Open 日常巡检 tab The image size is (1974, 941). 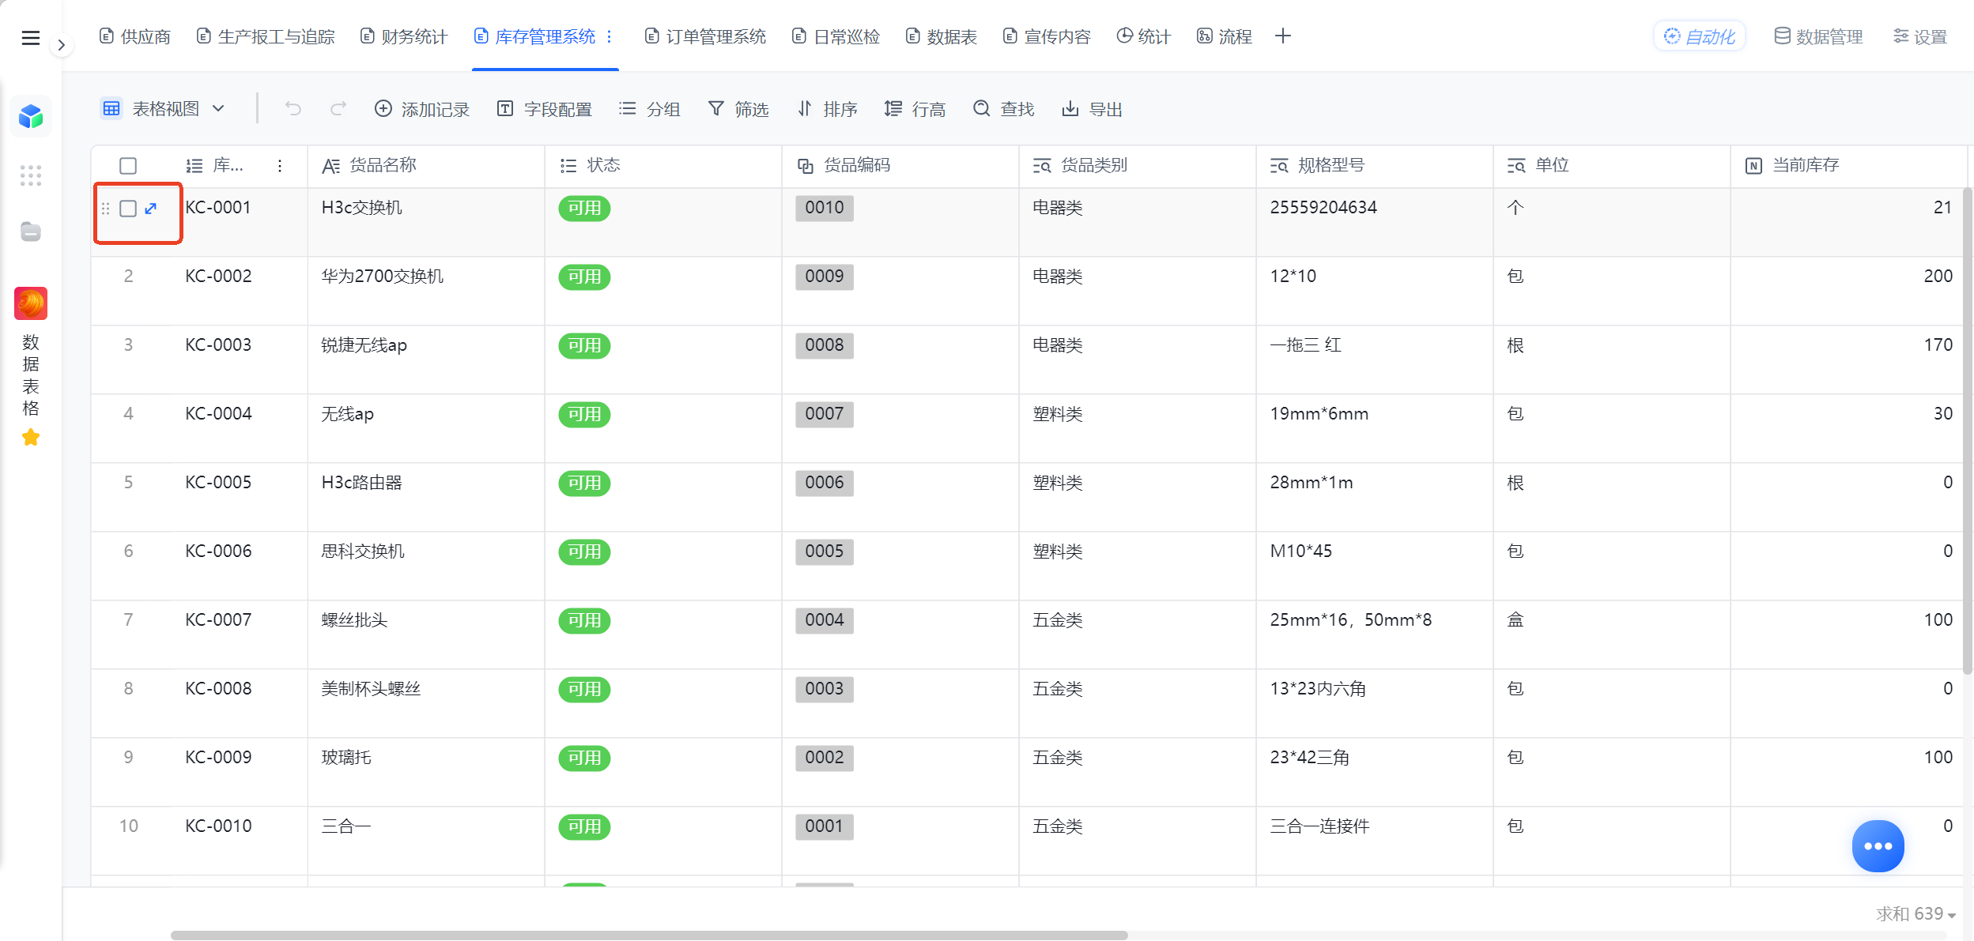(836, 36)
